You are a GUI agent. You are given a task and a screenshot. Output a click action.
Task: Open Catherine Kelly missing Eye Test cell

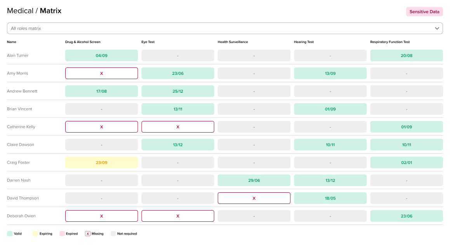click(177, 127)
